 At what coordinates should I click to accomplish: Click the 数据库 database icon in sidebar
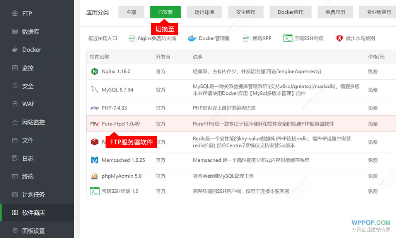(x=15, y=31)
